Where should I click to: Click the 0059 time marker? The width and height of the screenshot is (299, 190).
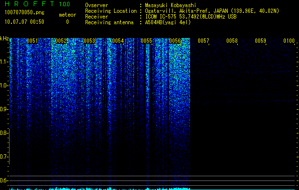click(260, 41)
